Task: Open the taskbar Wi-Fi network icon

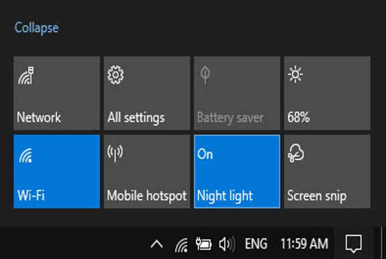Action: 181,245
